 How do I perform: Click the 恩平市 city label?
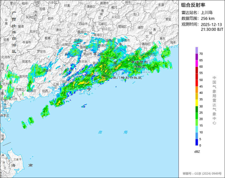click(69, 70)
